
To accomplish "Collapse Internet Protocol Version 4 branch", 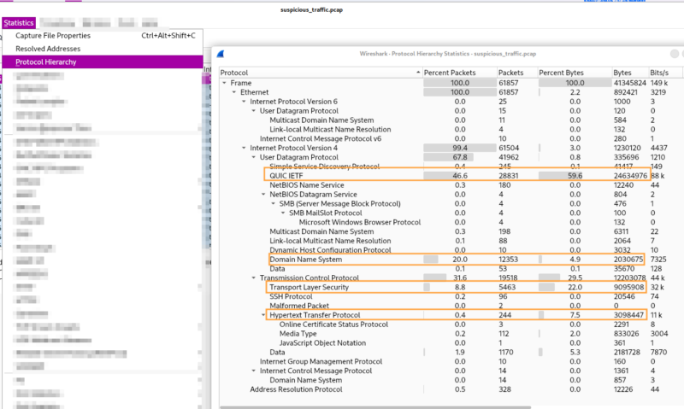I will pyautogui.click(x=244, y=148).
